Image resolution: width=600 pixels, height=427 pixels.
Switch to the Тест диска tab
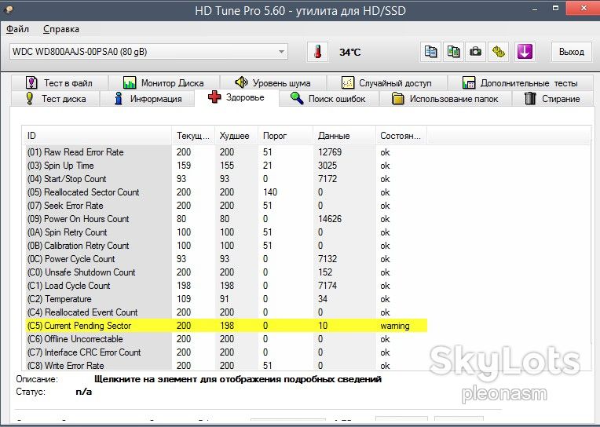(x=56, y=99)
